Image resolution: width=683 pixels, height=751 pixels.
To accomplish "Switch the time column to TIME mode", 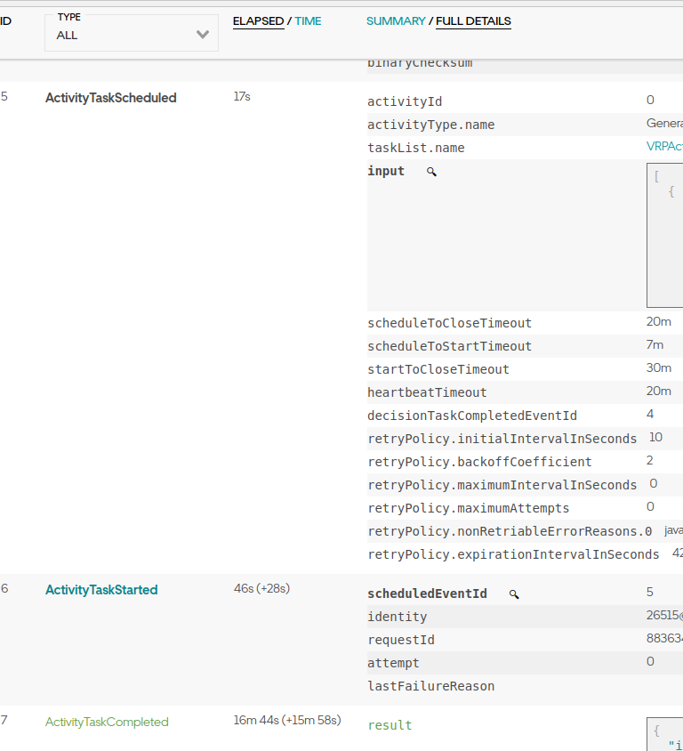I will pyautogui.click(x=308, y=20).
